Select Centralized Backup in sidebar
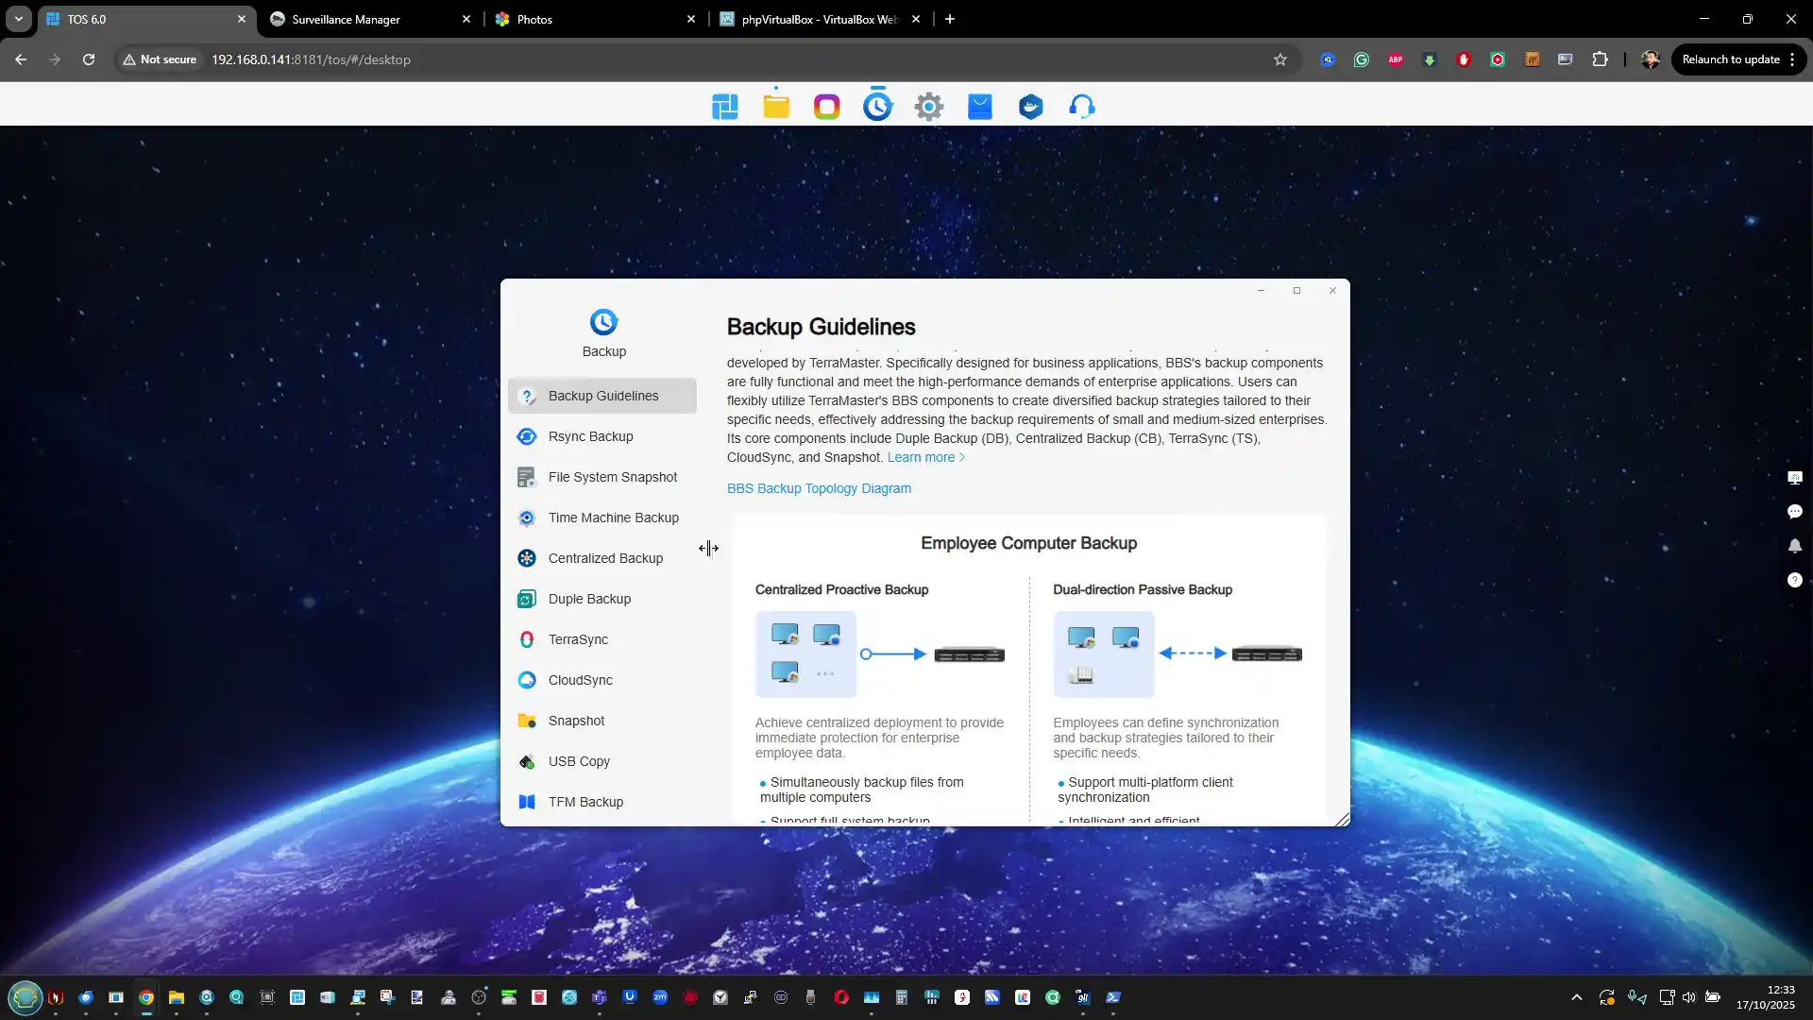 [x=604, y=558]
